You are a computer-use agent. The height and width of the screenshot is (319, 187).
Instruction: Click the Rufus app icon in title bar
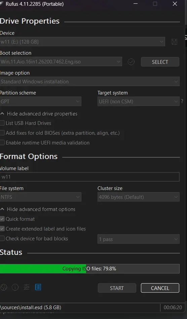[x=1, y=4]
